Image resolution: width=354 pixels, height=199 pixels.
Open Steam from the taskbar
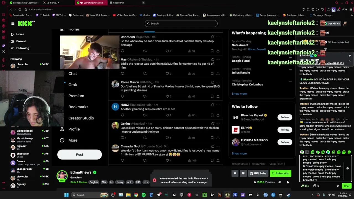click(288, 195)
